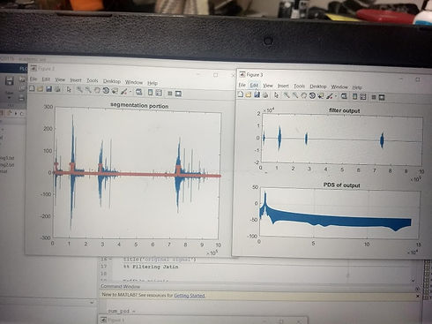Open Insert menu in Figure 2
Image resolution: width=432 pixels, height=324 pixels.
coord(76,80)
